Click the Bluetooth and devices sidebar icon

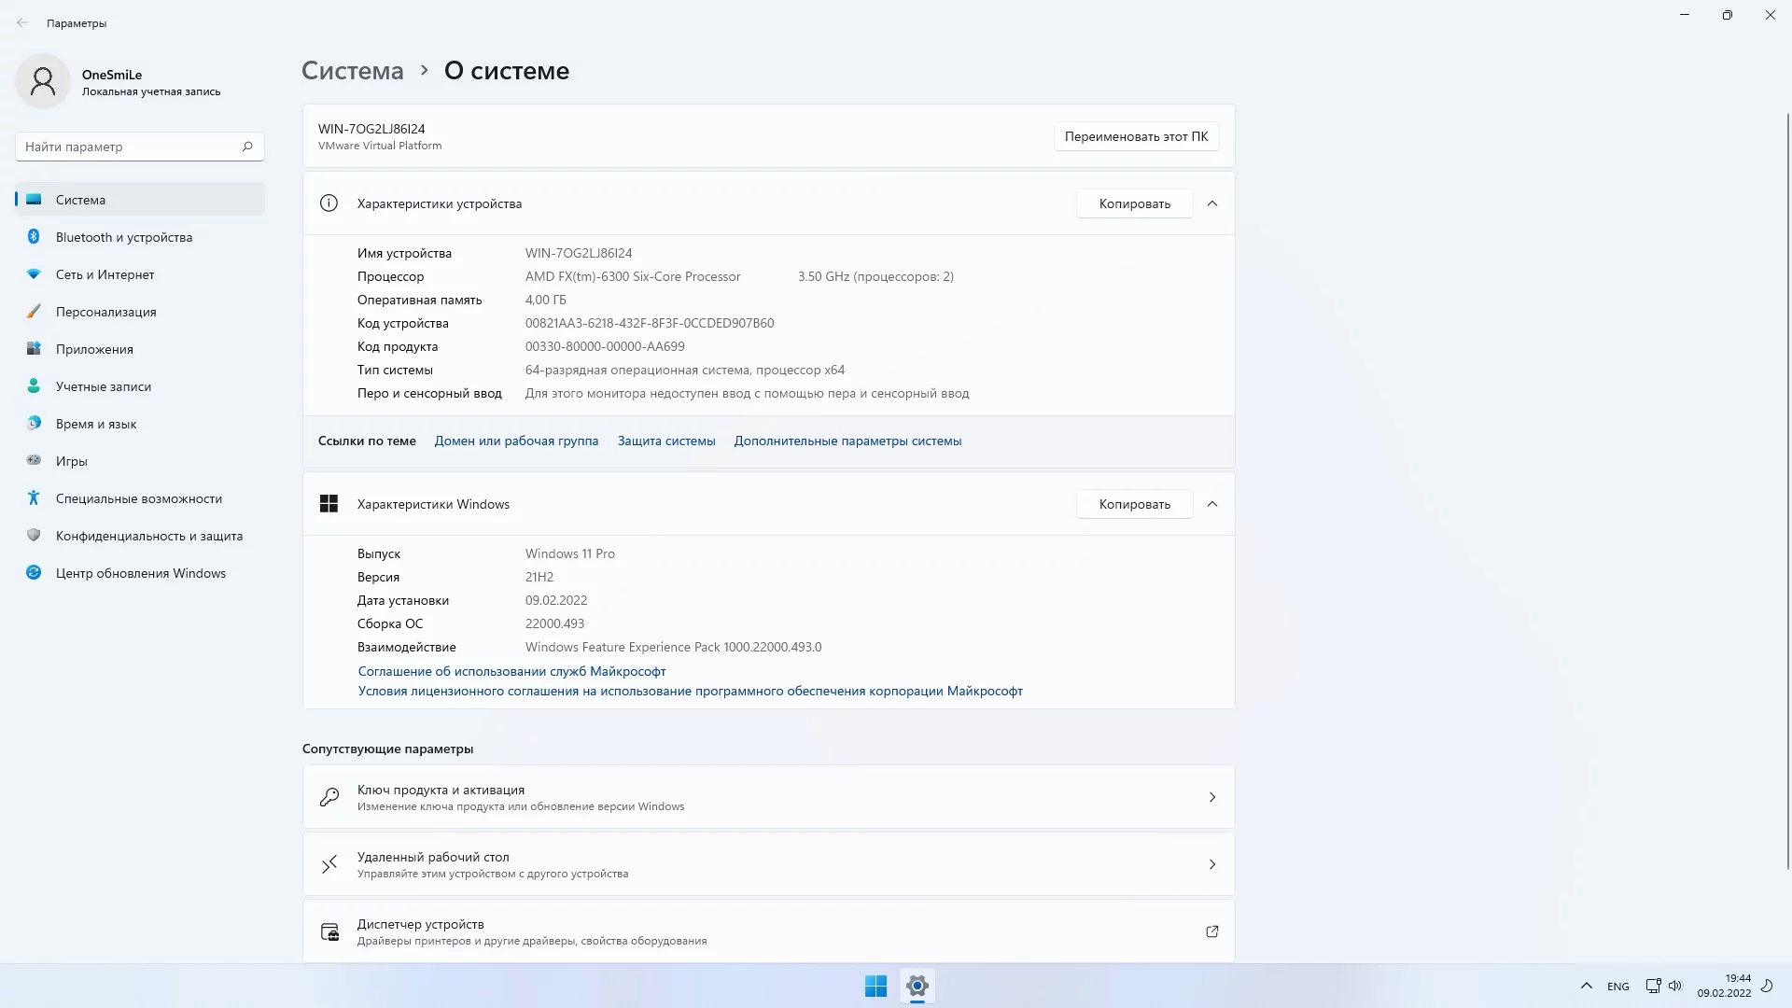pos(34,237)
